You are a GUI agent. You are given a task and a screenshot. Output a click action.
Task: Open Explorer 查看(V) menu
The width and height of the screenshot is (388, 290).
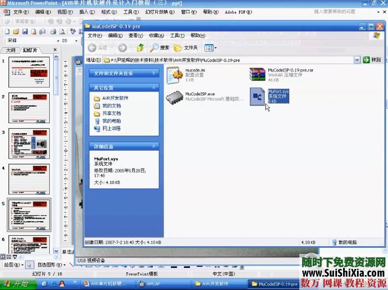(136, 35)
